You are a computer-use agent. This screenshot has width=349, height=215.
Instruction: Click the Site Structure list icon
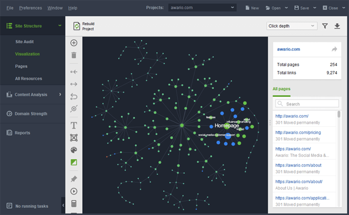click(9, 26)
